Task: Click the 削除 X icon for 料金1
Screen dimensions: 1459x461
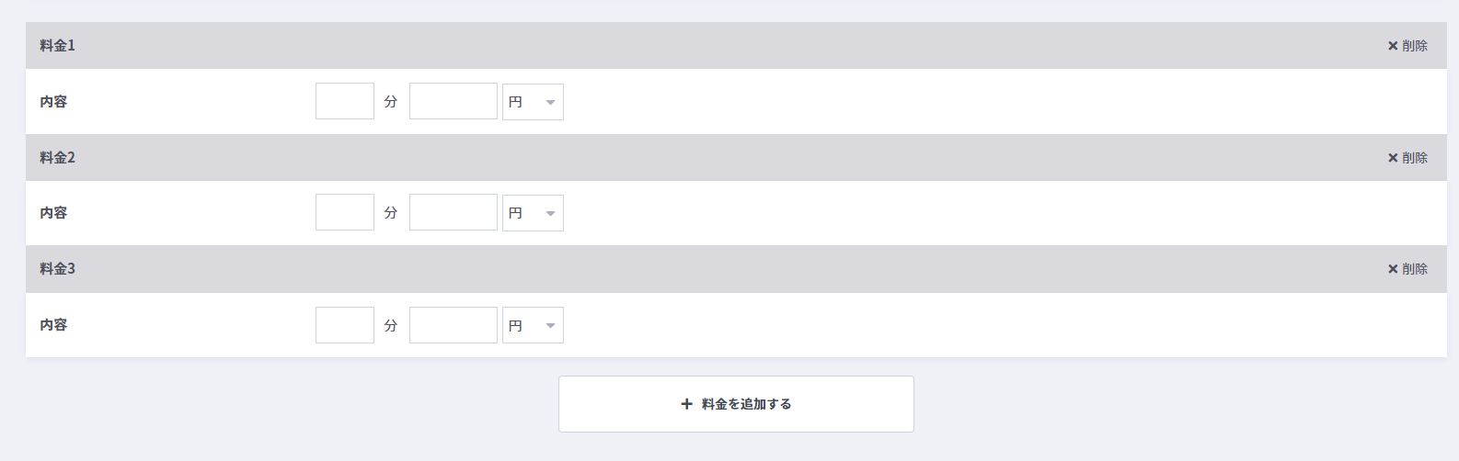Action: pos(1393,46)
